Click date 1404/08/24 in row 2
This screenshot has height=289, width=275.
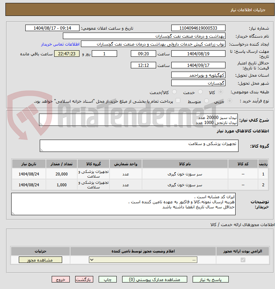(x=29, y=185)
